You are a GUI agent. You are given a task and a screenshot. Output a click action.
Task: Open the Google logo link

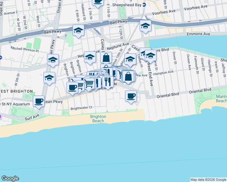(10, 178)
